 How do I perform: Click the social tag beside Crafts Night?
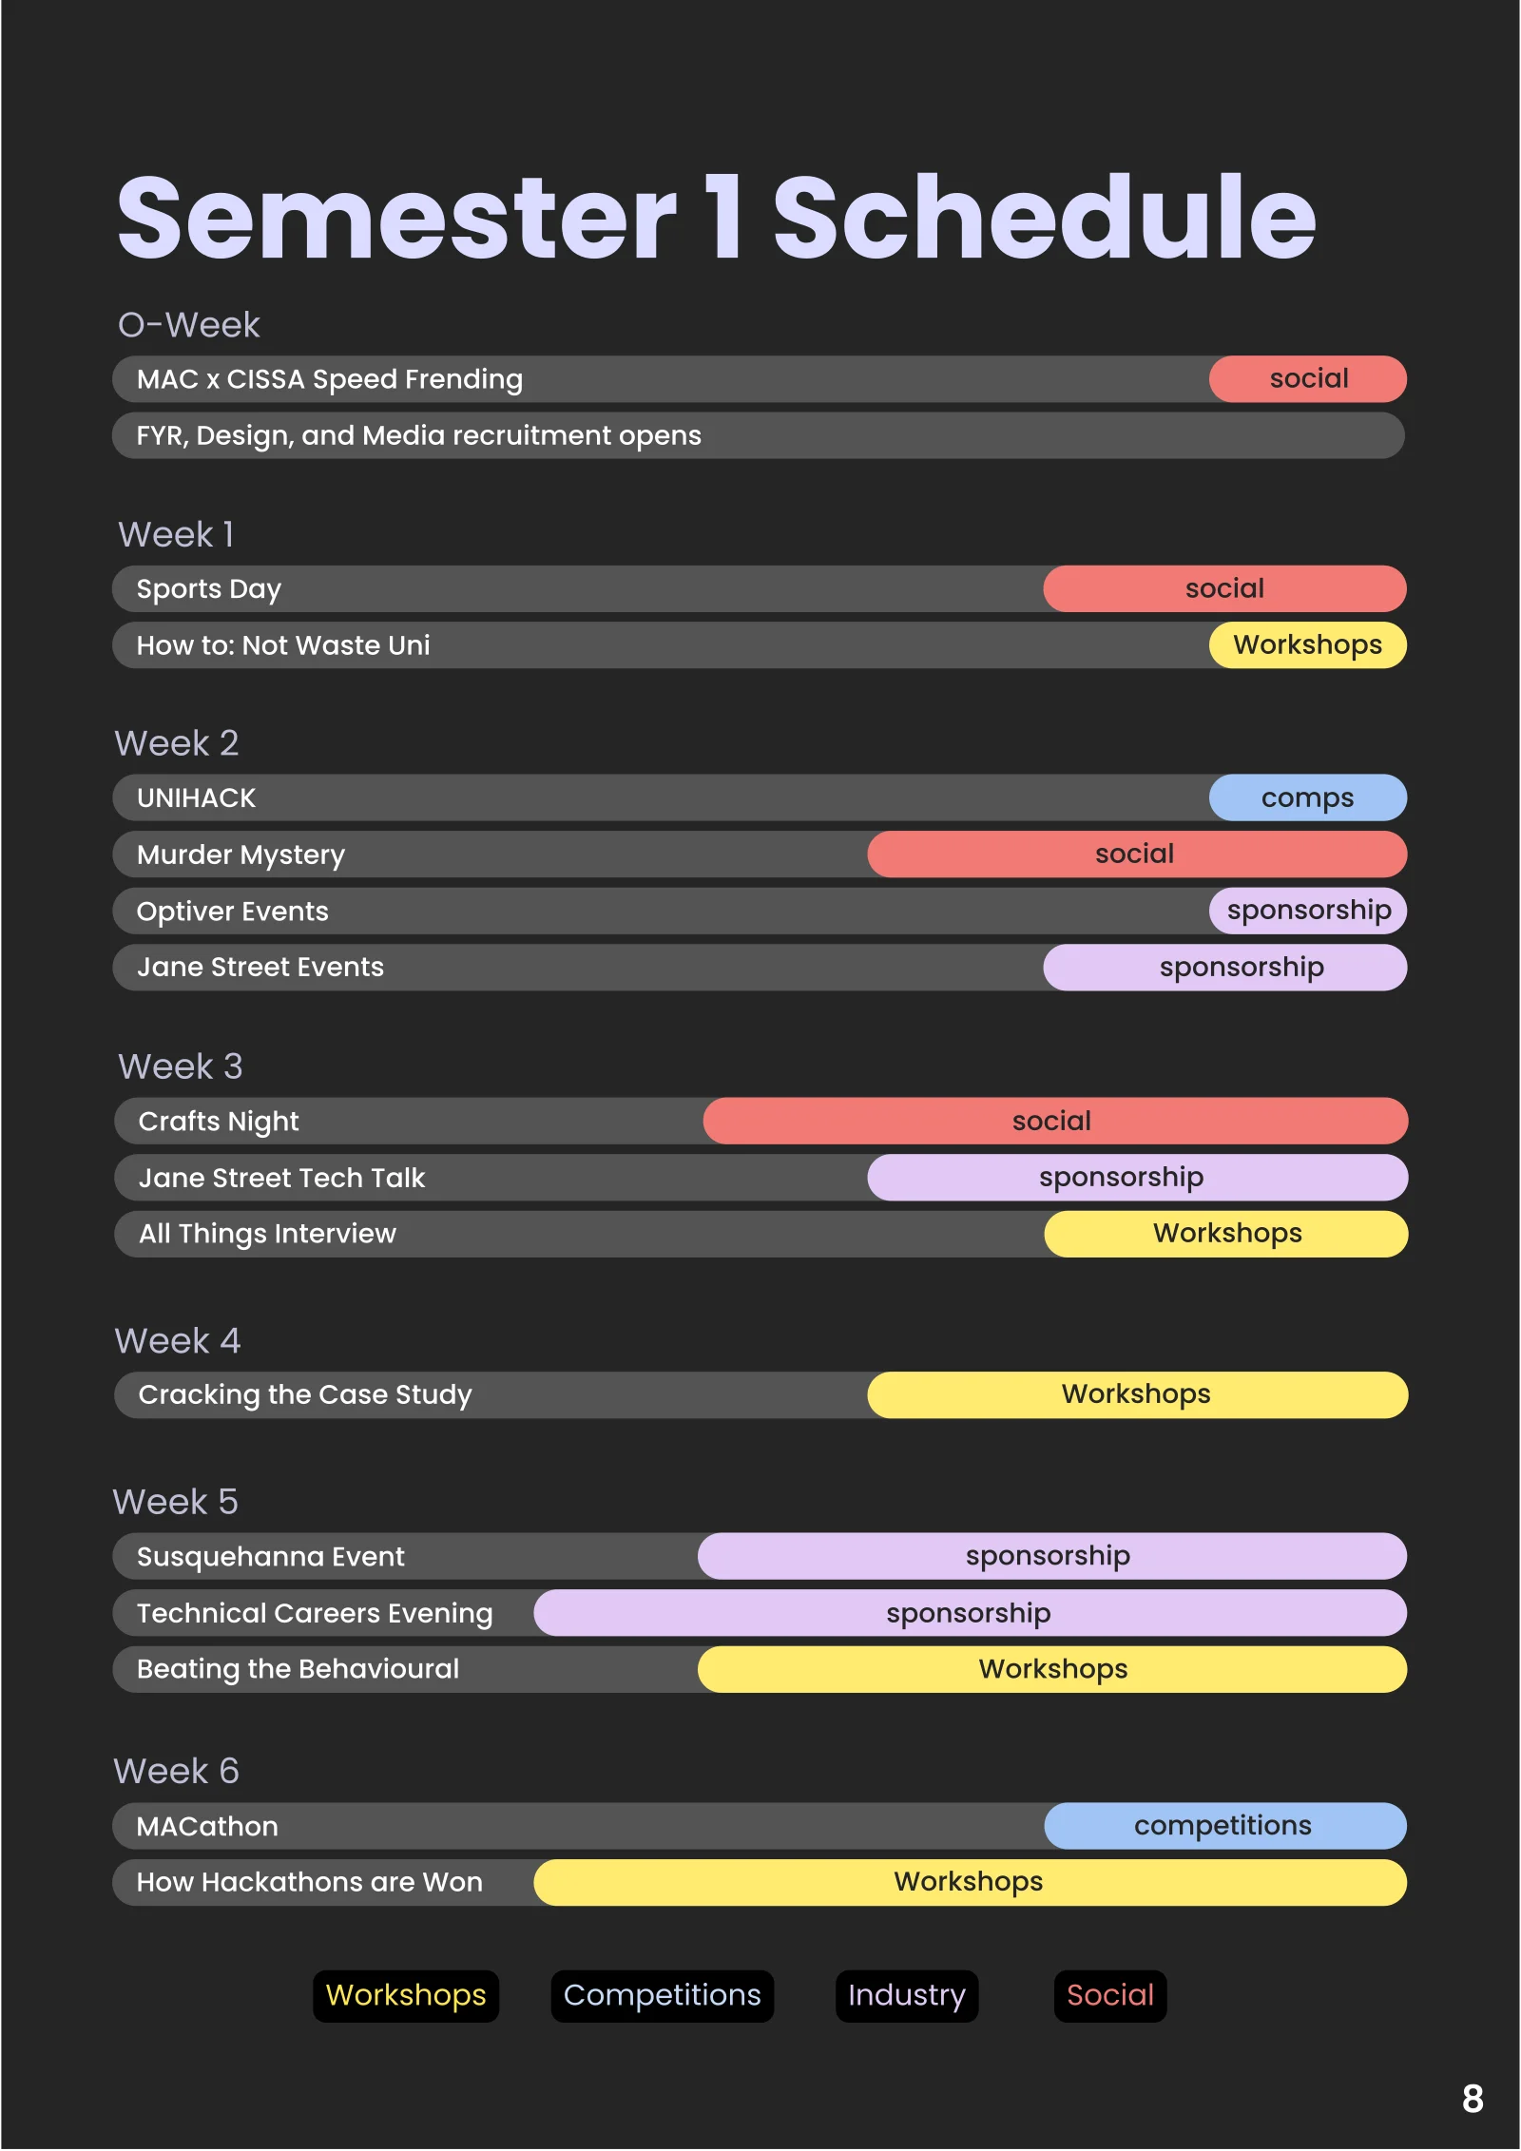[x=1051, y=1122]
